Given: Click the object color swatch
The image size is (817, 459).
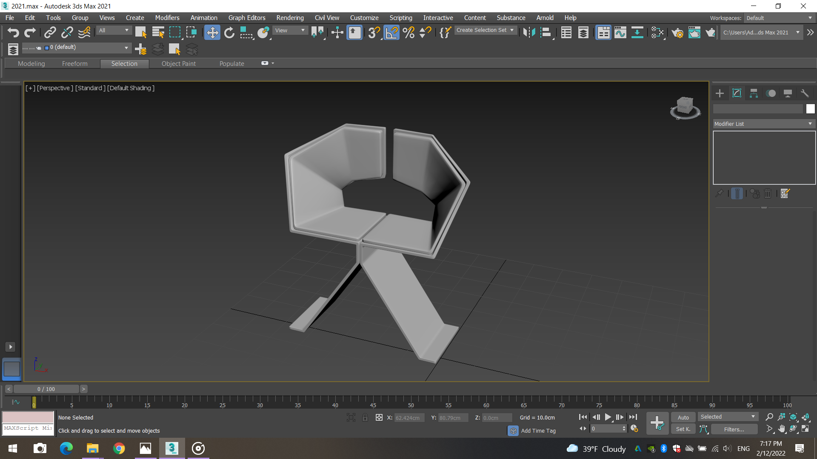Looking at the screenshot, I should pos(810,109).
